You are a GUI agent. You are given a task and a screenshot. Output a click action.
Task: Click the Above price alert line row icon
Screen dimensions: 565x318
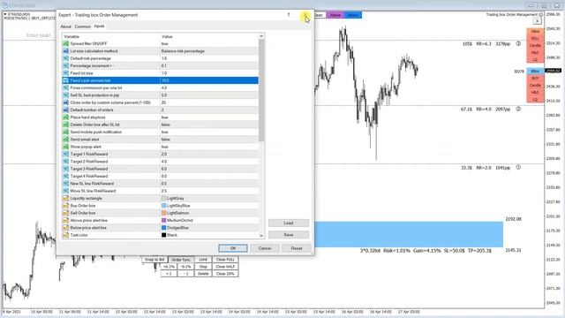coord(65,220)
